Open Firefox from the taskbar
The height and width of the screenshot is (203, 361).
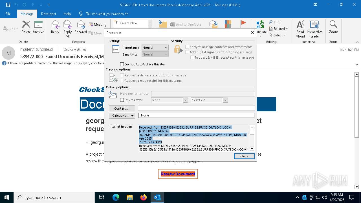[x=144, y=197]
